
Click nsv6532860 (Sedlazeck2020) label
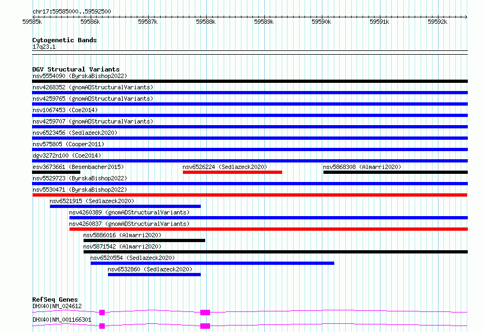pyautogui.click(x=150, y=269)
